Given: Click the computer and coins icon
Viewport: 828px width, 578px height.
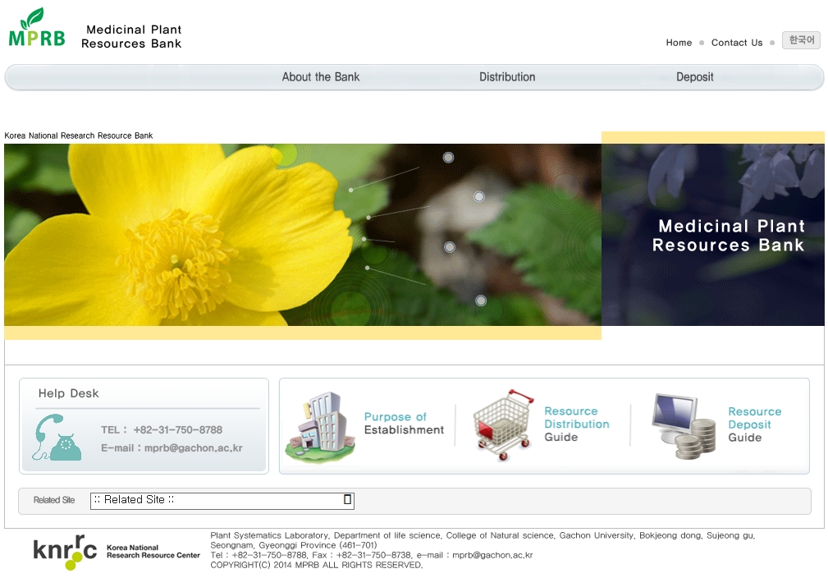Looking at the screenshot, I should pyautogui.click(x=684, y=427).
